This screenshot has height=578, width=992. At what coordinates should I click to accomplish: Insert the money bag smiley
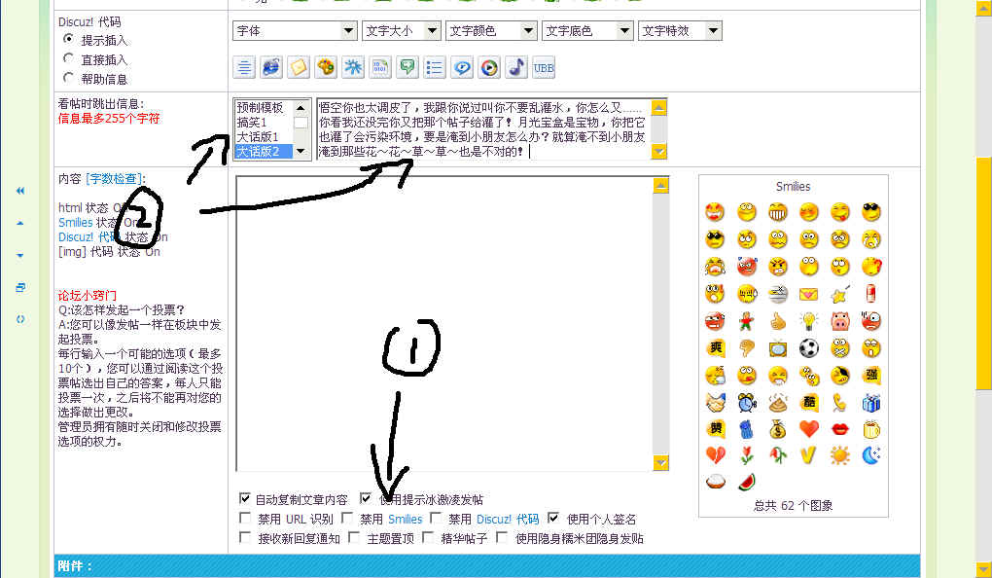pyautogui.click(x=777, y=428)
